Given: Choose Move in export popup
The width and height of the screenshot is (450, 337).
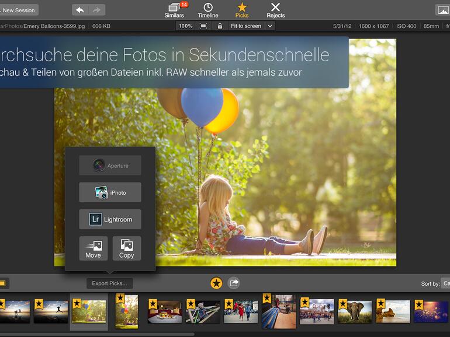Looking at the screenshot, I should point(94,248).
